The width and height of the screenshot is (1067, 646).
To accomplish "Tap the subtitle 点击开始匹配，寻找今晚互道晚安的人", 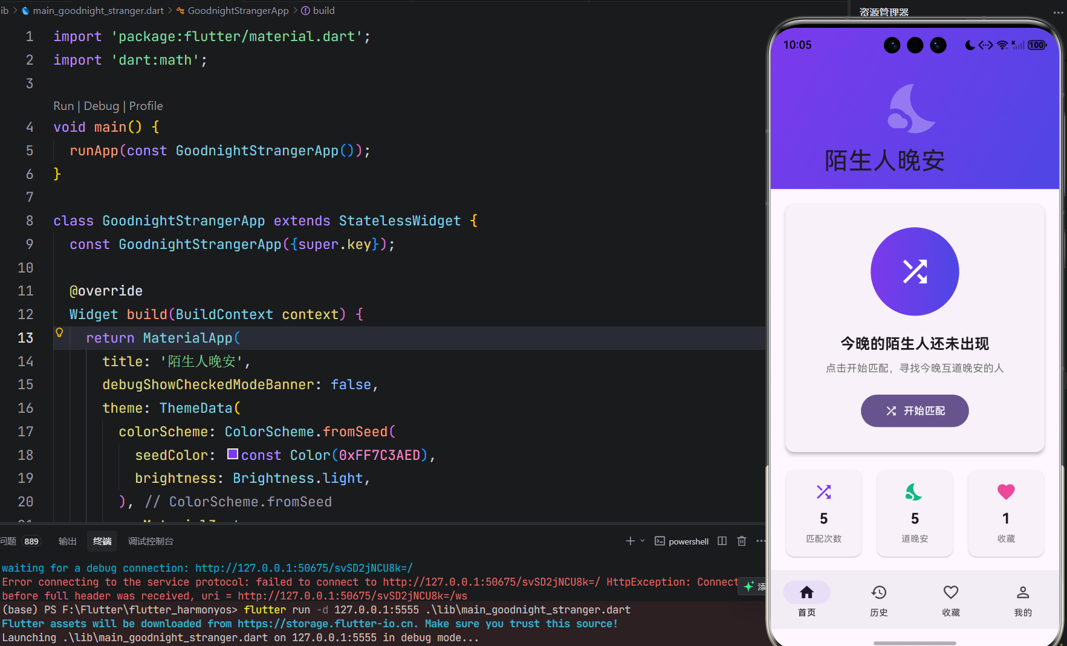I will click(x=915, y=368).
